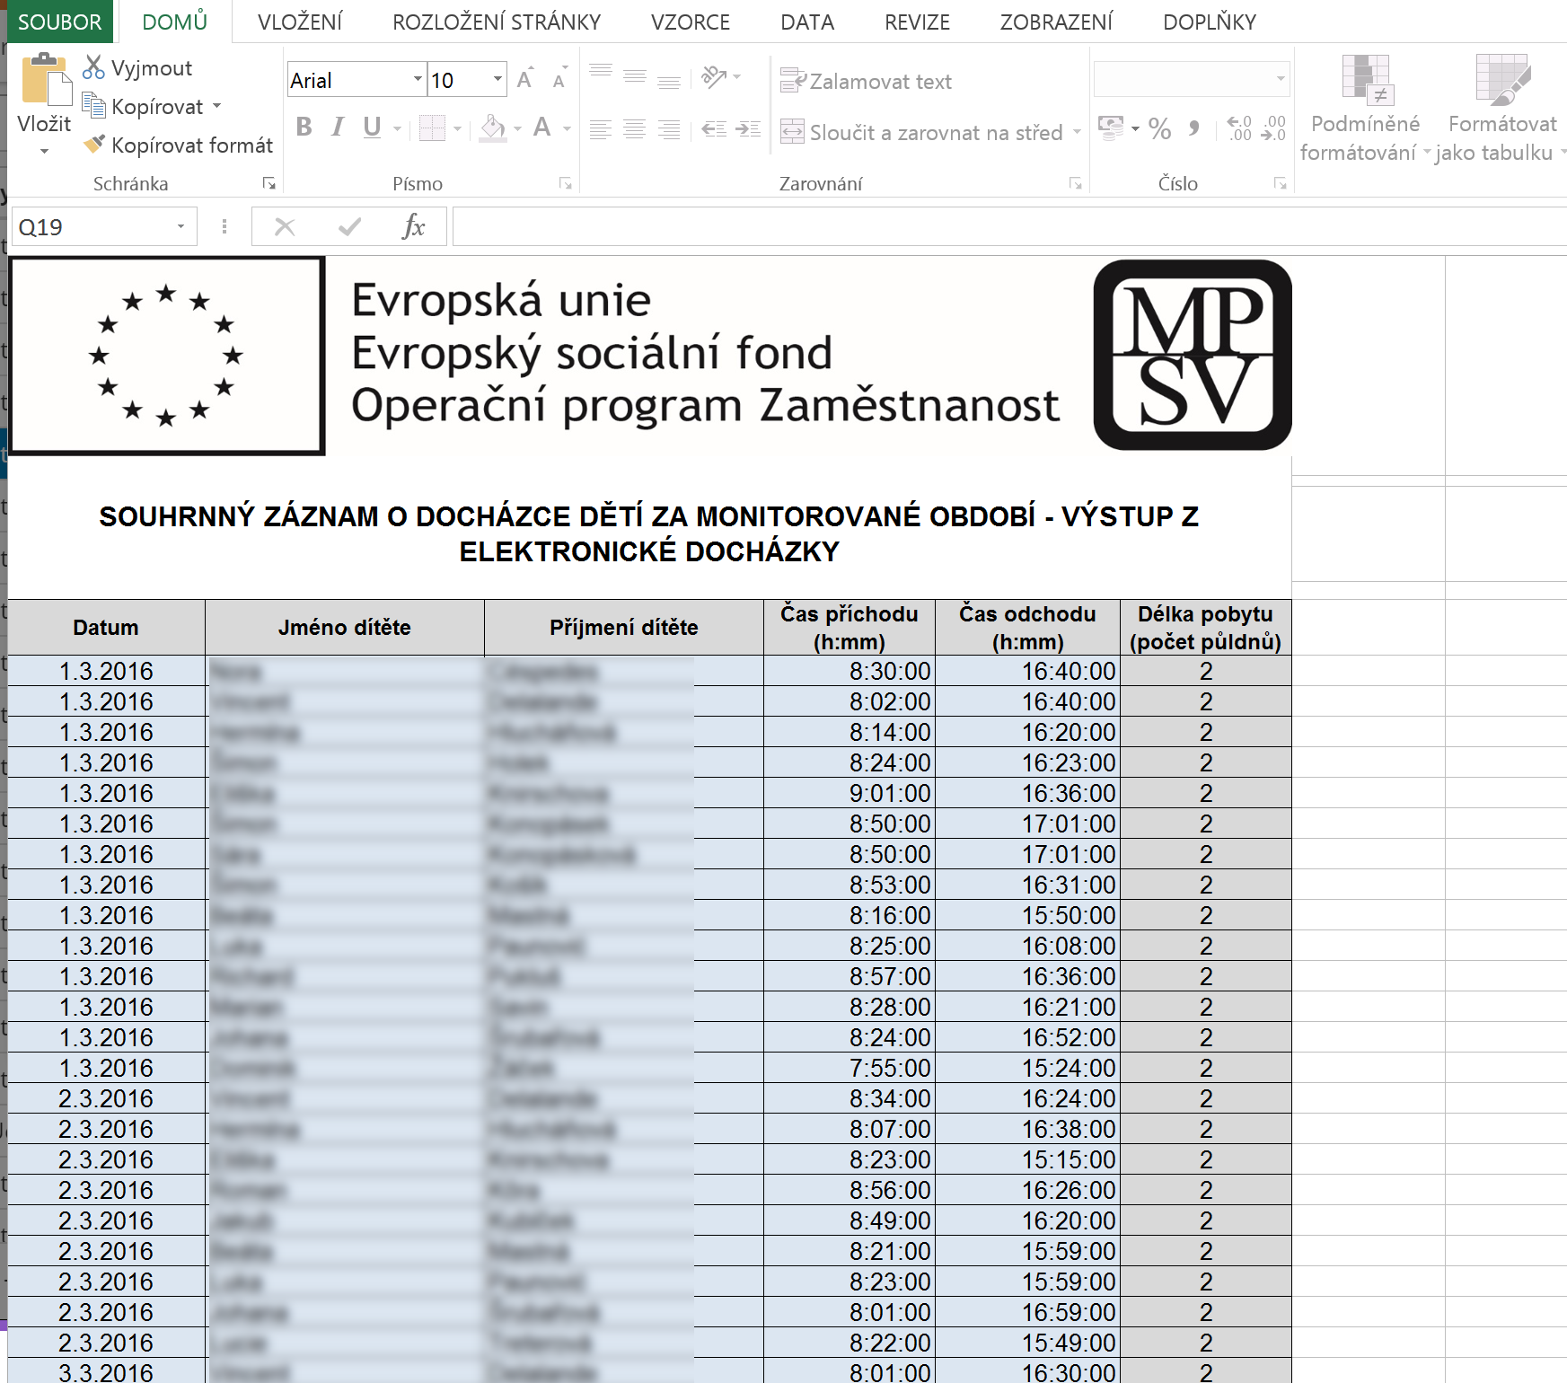Image resolution: width=1567 pixels, height=1383 pixels.
Task: Expand fill color dropdown arrow
Action: pos(517,128)
